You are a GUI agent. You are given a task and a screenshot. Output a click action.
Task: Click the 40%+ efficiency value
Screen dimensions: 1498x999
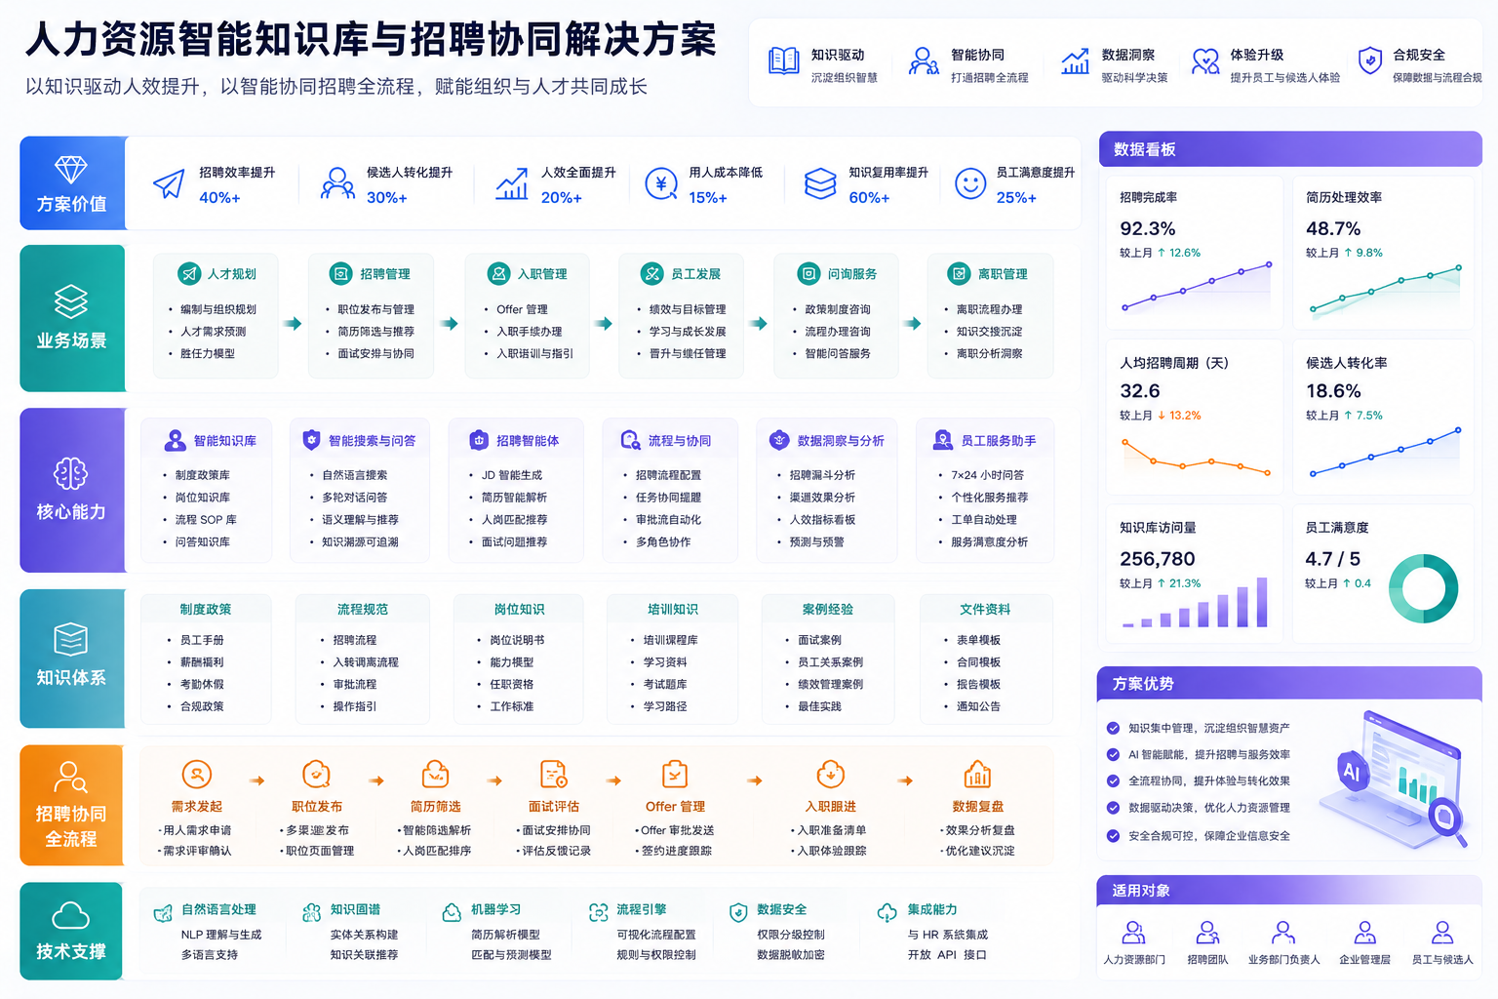[219, 197]
